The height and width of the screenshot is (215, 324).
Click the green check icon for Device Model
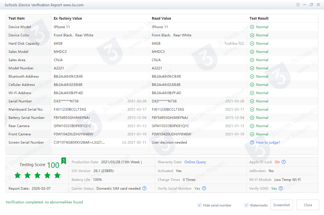click(x=252, y=27)
